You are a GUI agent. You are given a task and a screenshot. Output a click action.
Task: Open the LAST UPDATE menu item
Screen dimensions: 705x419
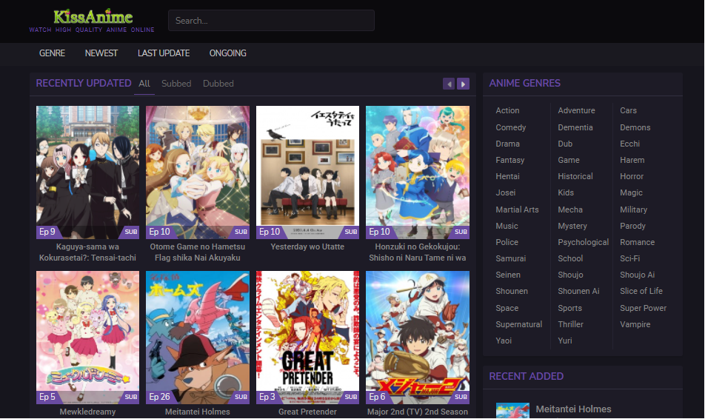tap(164, 53)
